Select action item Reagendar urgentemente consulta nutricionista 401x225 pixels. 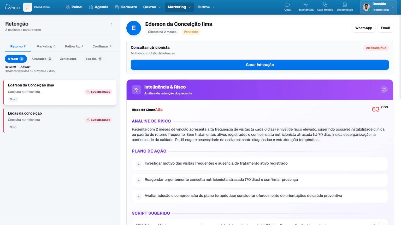pos(260,180)
